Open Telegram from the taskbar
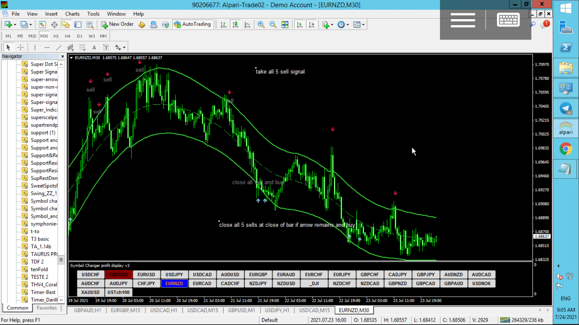579x325 pixels. (566, 108)
